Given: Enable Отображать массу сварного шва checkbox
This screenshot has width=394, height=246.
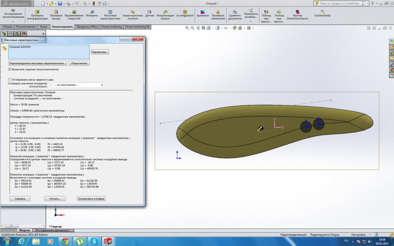Looking at the screenshot, I should (10, 79).
